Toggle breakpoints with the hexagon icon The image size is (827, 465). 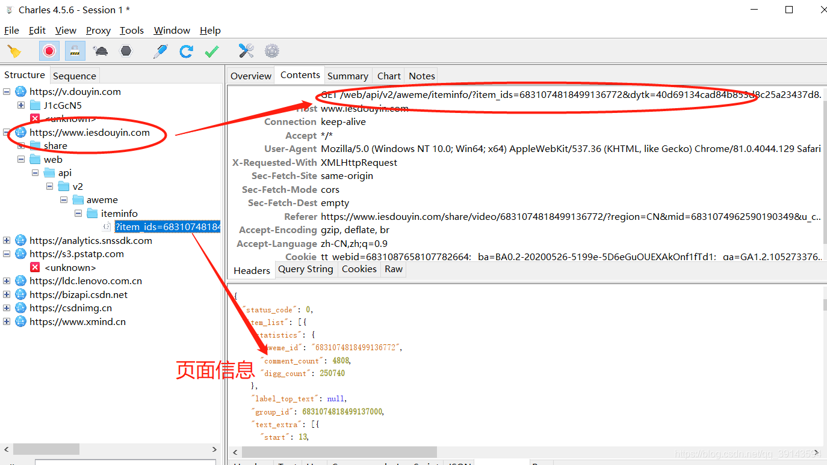[x=126, y=51]
